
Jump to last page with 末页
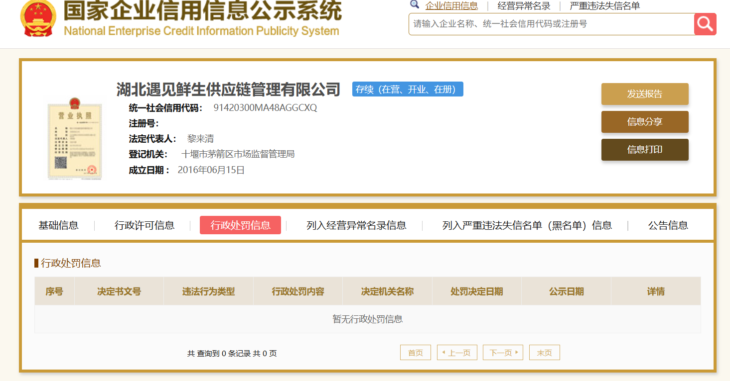[x=545, y=353]
